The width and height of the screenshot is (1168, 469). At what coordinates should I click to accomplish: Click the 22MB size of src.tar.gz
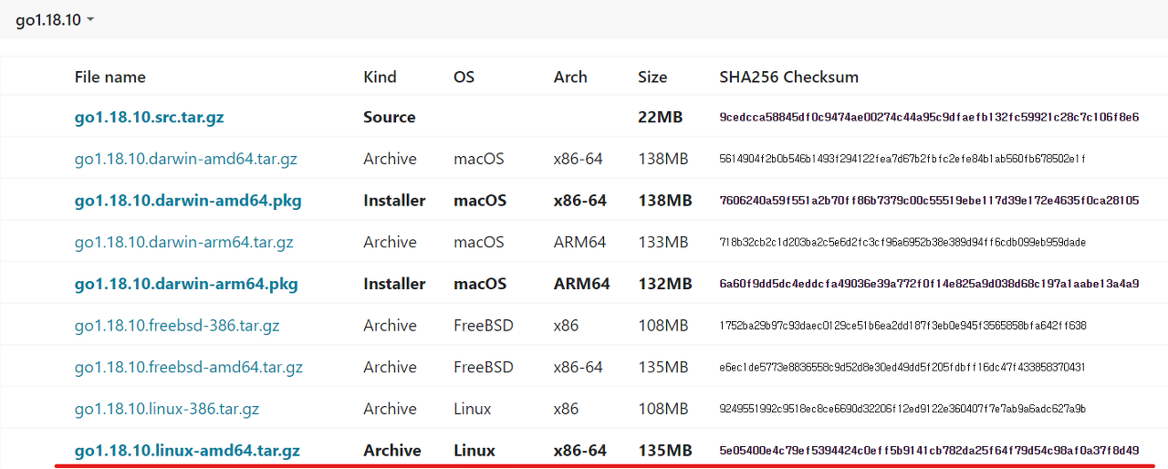[x=659, y=117]
